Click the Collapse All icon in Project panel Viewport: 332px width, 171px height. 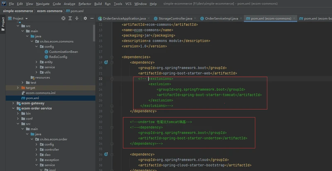point(77,18)
